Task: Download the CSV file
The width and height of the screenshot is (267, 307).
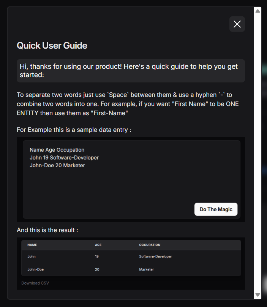Action: (35, 283)
